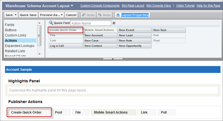Select the New Account palette action
Image resolution: width=223 pixels, height=121 pixels.
pyautogui.click(x=100, y=35)
